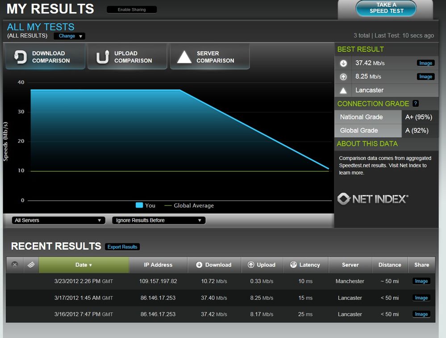Screen dimensions: 446x338
Task: Click the Global Grade A (92%) value
Action: click(x=417, y=130)
